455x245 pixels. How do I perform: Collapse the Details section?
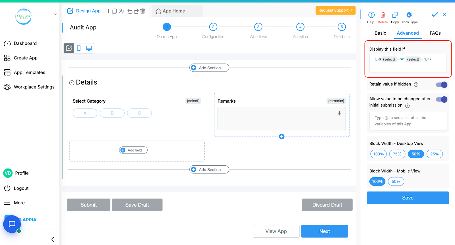click(72, 83)
